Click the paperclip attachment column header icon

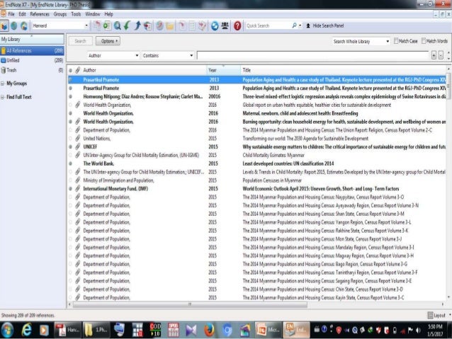(x=77, y=70)
